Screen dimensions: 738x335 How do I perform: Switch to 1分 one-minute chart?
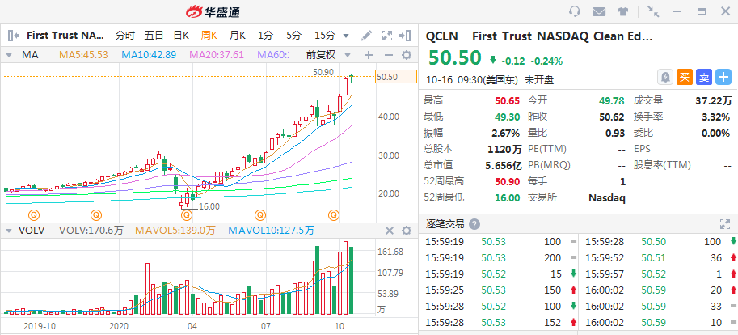click(x=265, y=36)
